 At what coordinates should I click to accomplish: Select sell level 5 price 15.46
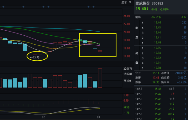pos(157,22)
